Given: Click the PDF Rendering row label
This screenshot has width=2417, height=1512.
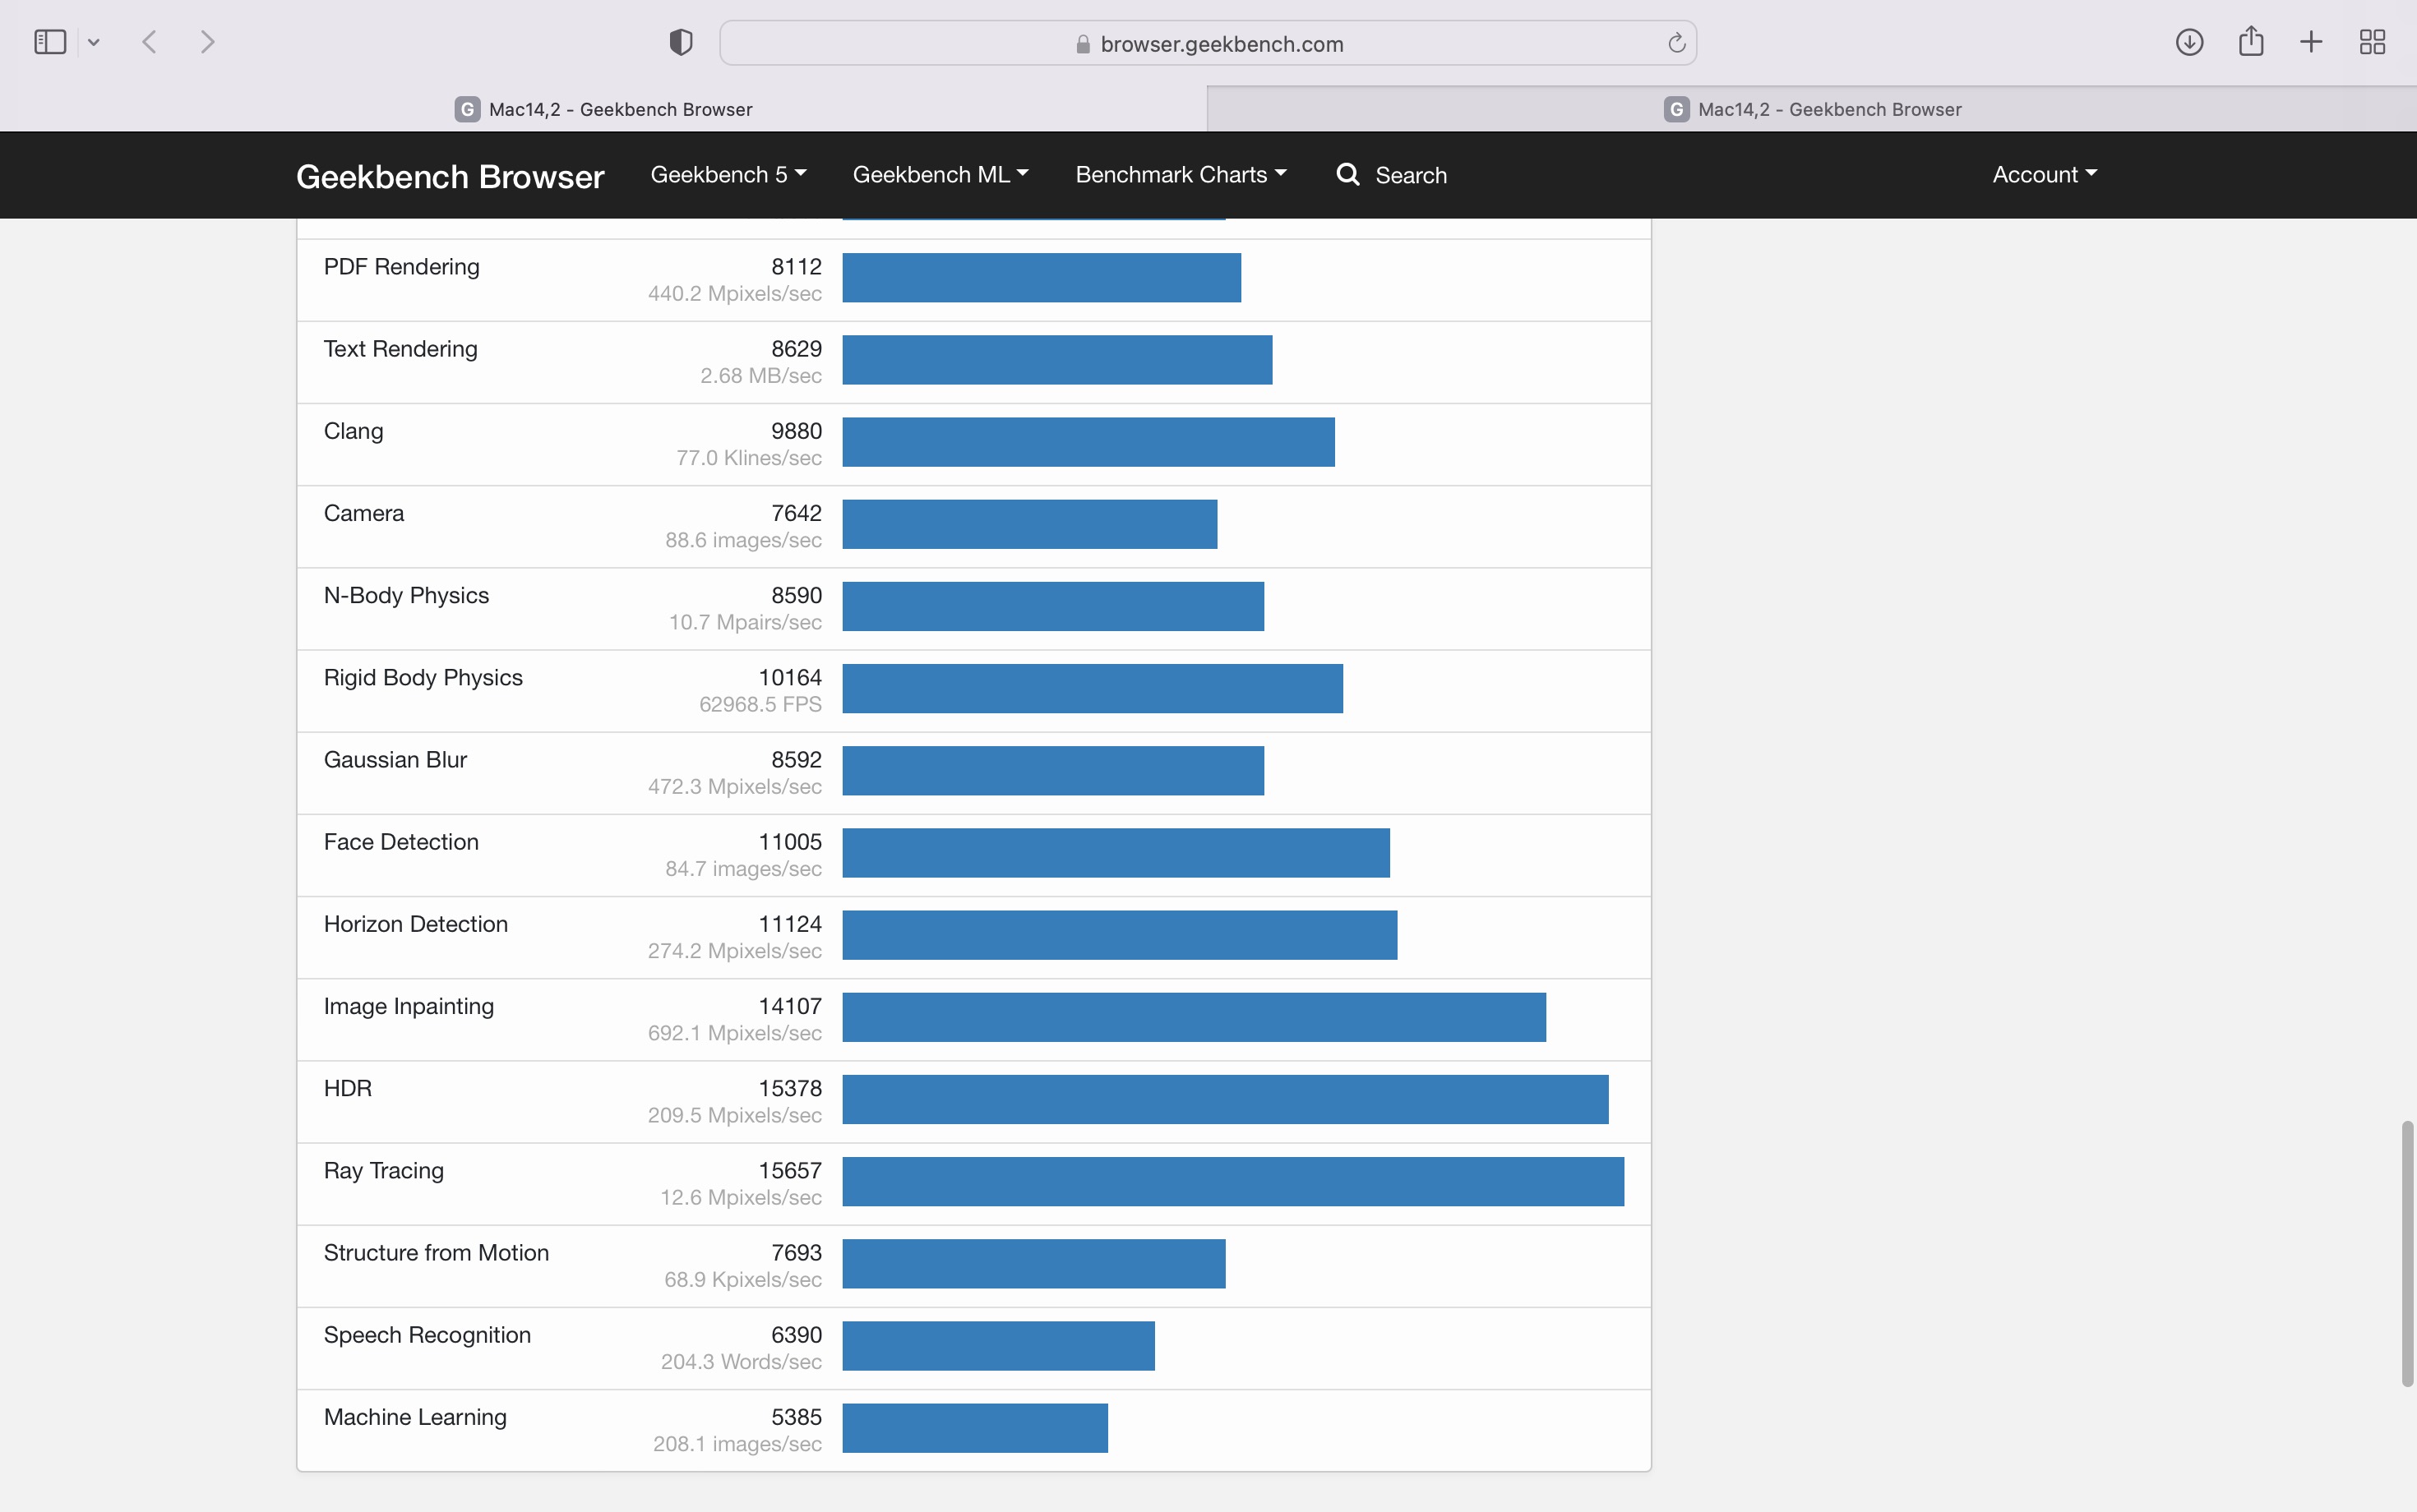Looking at the screenshot, I should click(x=401, y=267).
